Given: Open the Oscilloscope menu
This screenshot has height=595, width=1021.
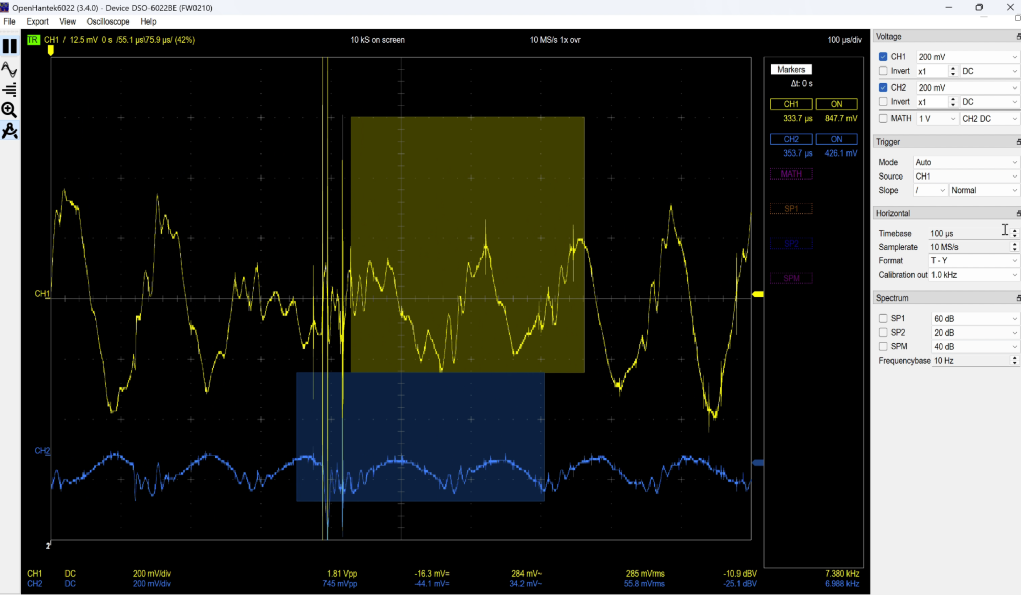Looking at the screenshot, I should [x=107, y=21].
